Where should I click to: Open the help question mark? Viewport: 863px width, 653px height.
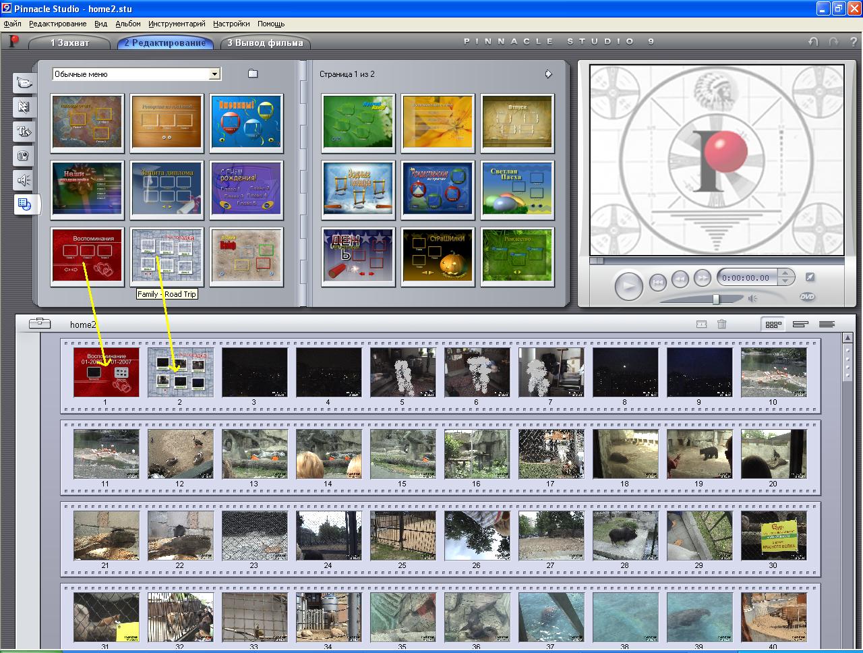[x=854, y=42]
